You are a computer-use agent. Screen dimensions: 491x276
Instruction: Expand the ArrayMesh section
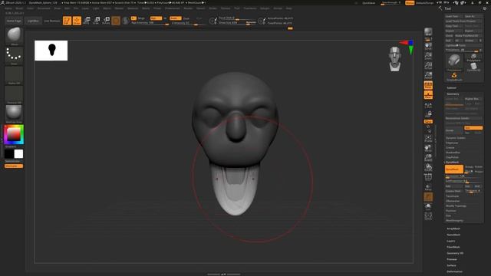[x=453, y=228]
